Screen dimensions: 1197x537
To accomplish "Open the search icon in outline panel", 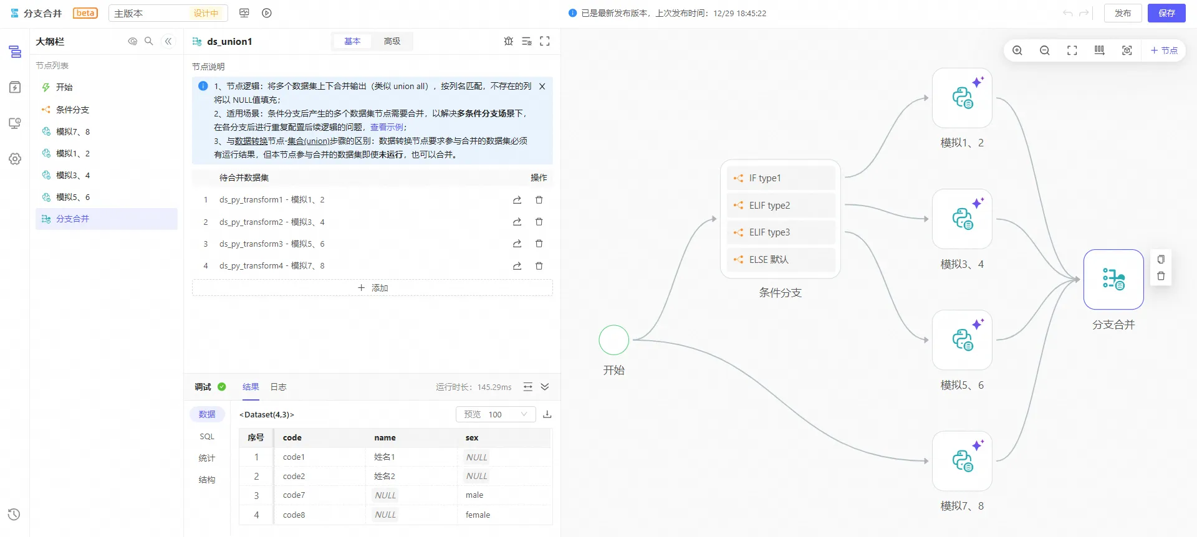I will [148, 41].
